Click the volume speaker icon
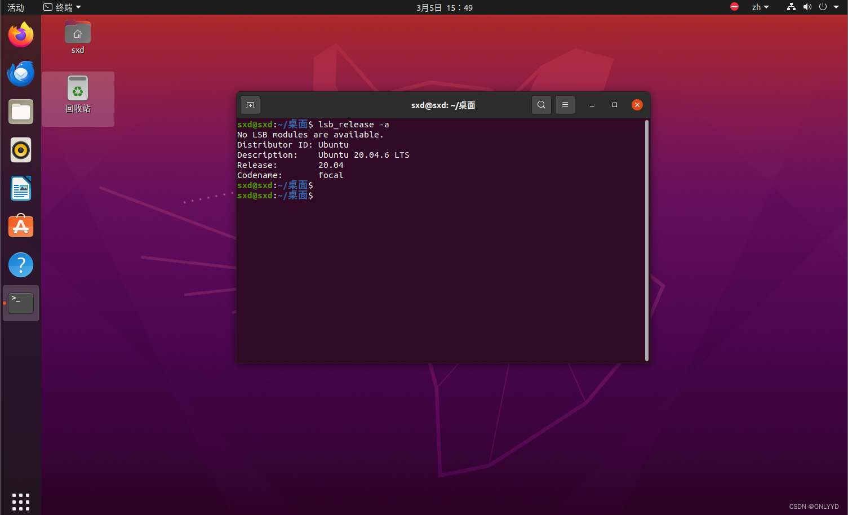848x515 pixels. [x=807, y=7]
